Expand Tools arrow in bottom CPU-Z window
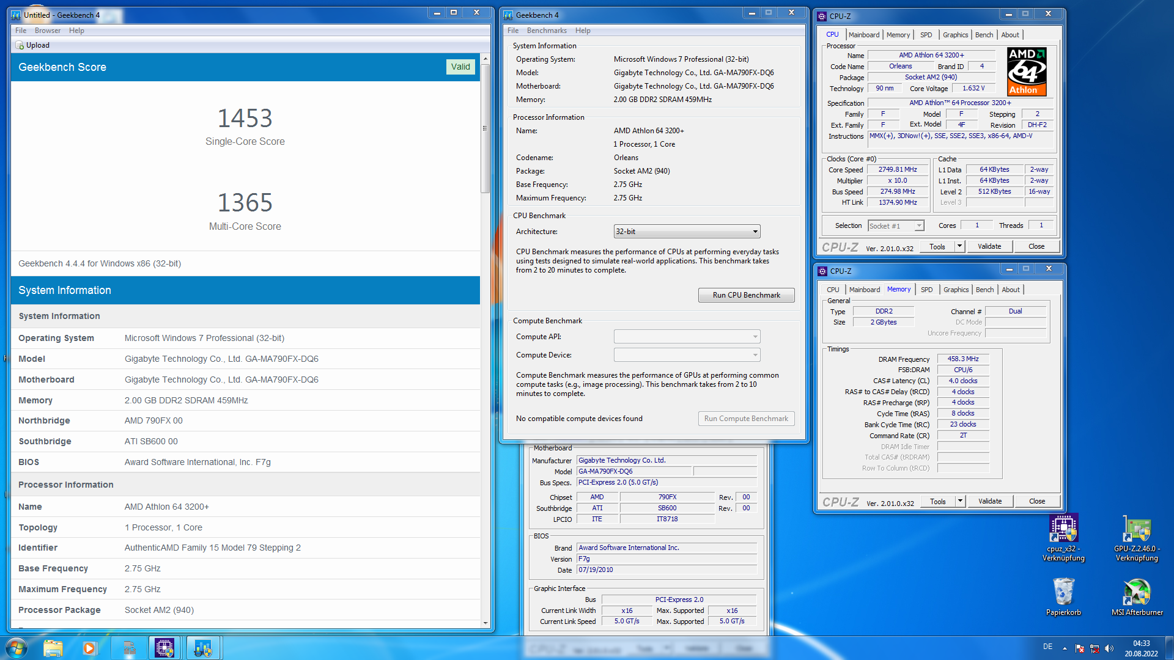Viewport: 1174px width, 660px height. click(x=960, y=501)
